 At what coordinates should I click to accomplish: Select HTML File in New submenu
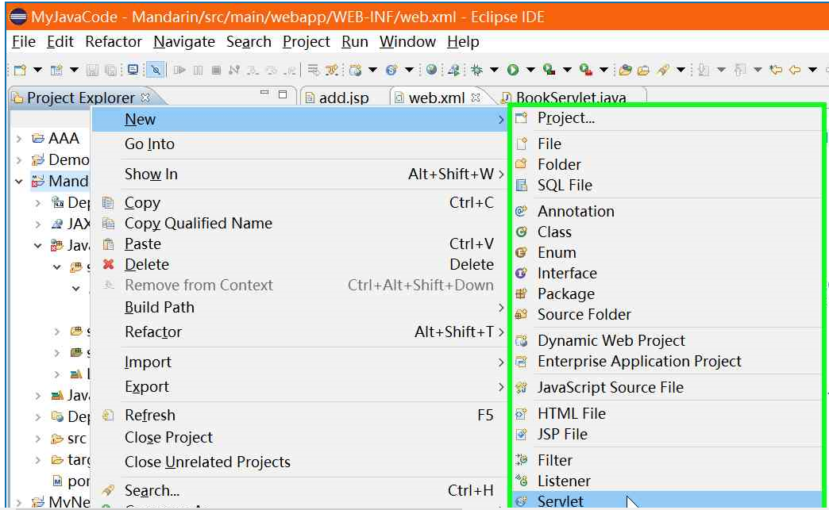coord(667,413)
